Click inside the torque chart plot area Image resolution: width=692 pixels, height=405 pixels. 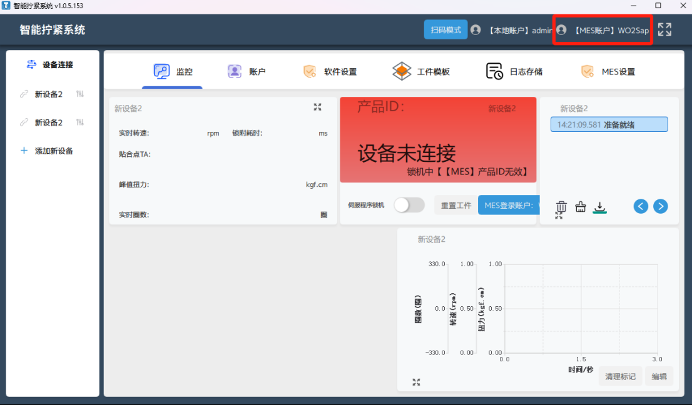[581, 308]
